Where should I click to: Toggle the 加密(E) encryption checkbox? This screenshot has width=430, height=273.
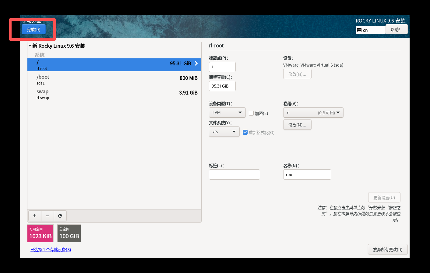click(251, 113)
